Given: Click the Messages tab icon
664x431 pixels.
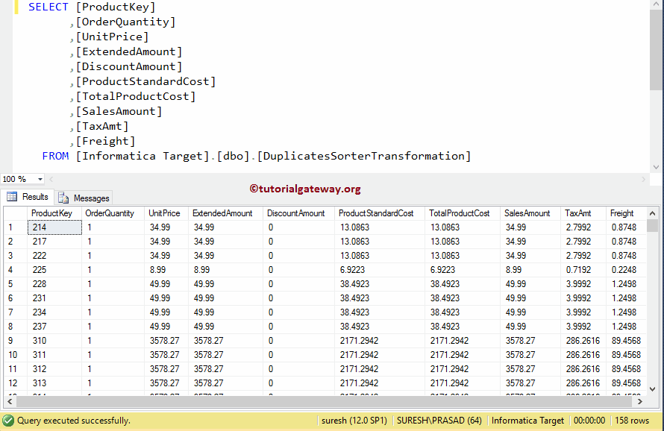Looking at the screenshot, I should click(x=63, y=198).
